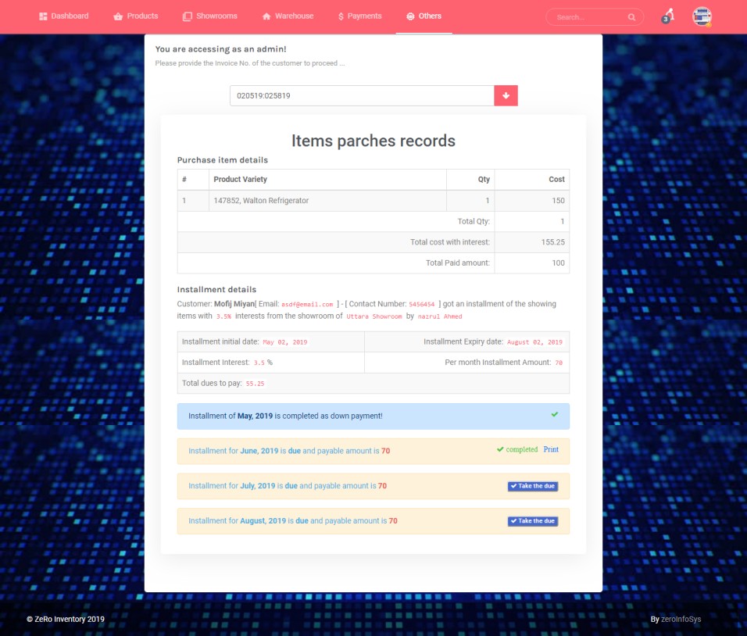Click the green check on May installment

555,415
